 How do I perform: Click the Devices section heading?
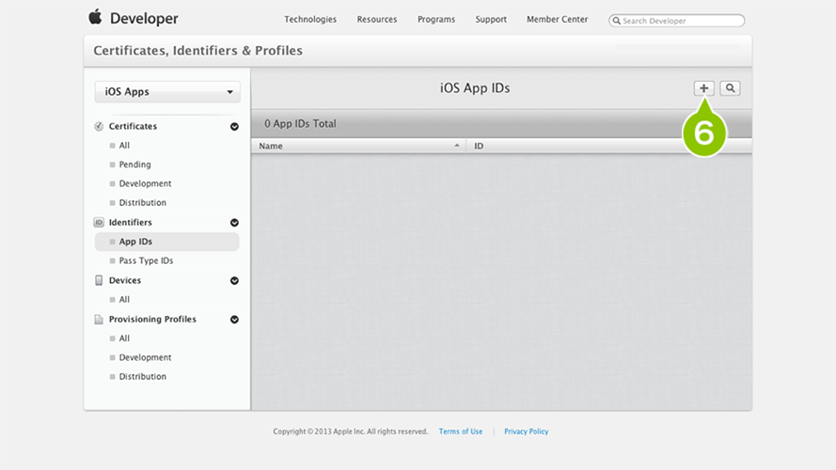point(125,280)
